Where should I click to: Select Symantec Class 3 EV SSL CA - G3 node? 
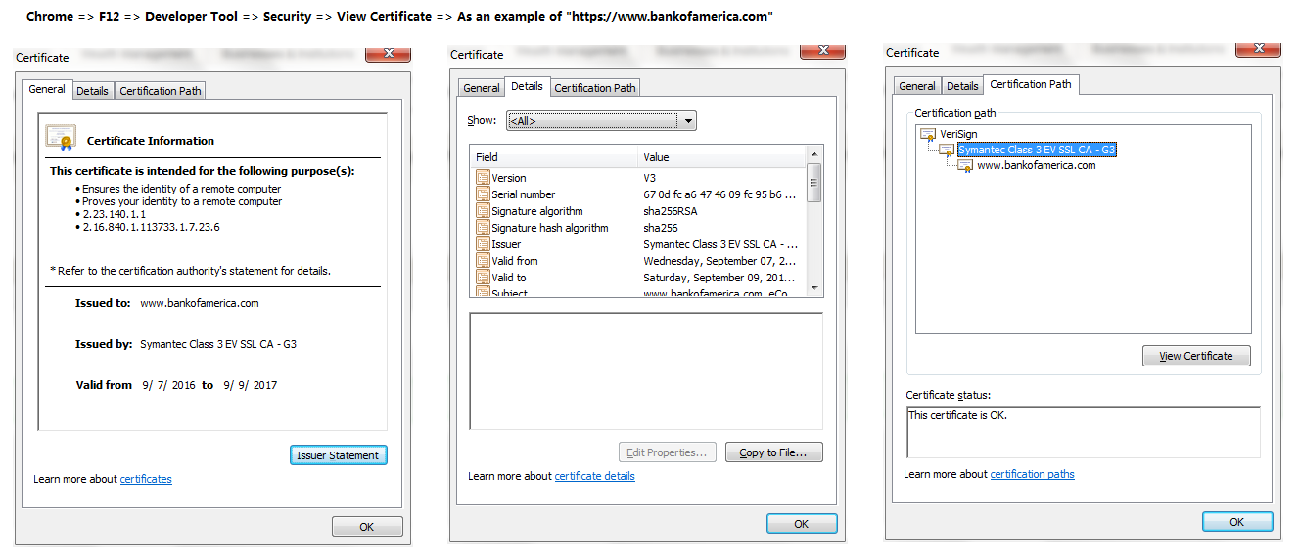1037,150
